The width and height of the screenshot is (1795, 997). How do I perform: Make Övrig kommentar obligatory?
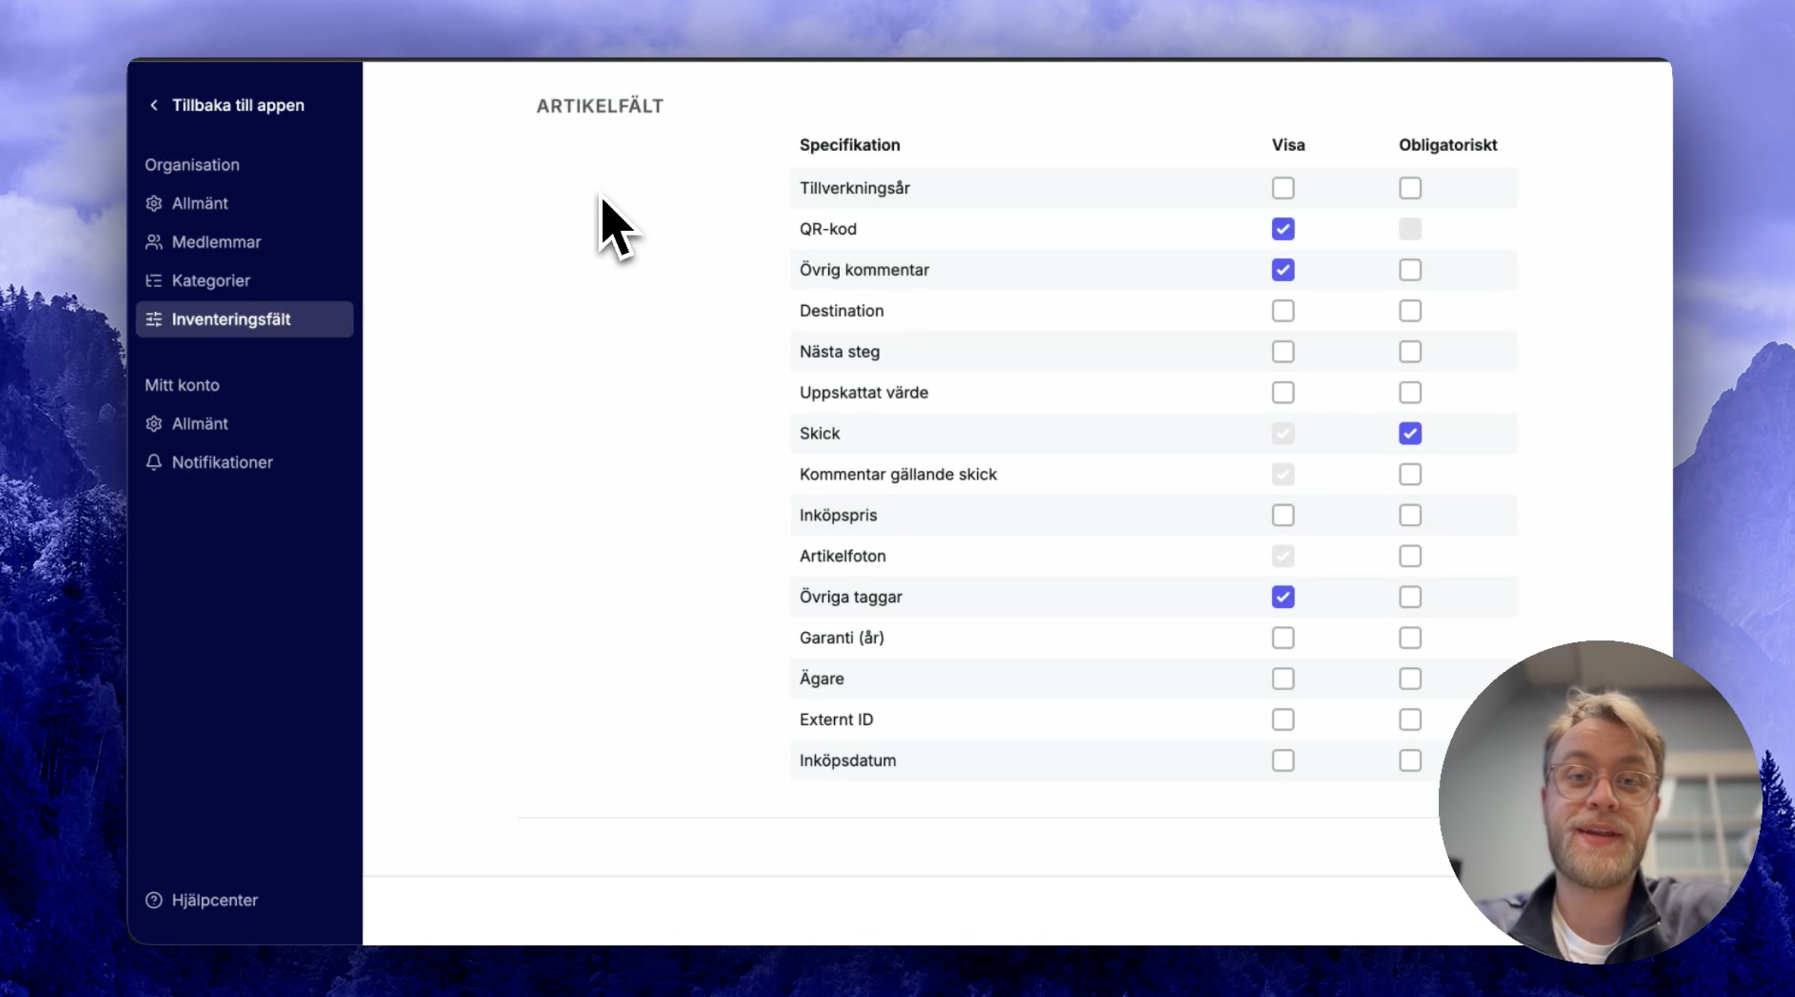click(1410, 270)
